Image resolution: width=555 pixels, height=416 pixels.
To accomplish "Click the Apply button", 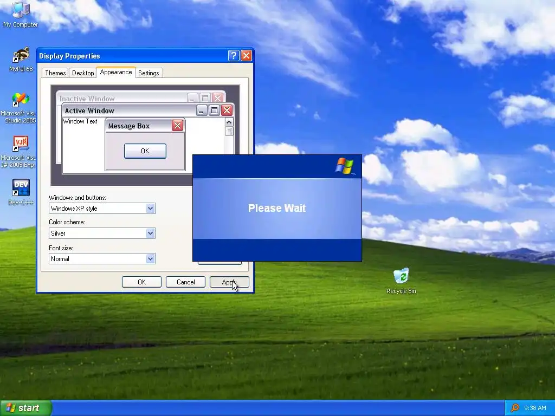I will tap(229, 282).
